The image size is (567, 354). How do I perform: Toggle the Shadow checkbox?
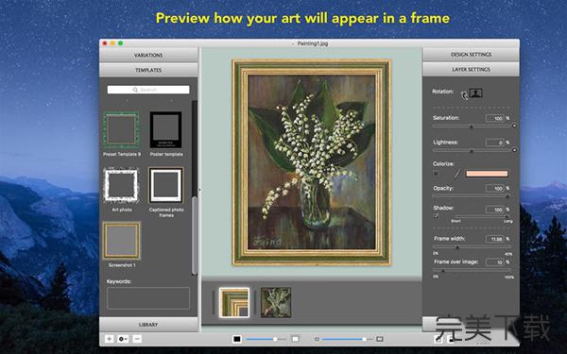click(x=436, y=215)
